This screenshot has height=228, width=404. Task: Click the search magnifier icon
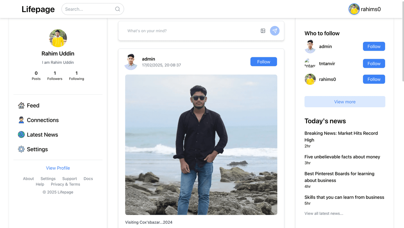coord(117,9)
